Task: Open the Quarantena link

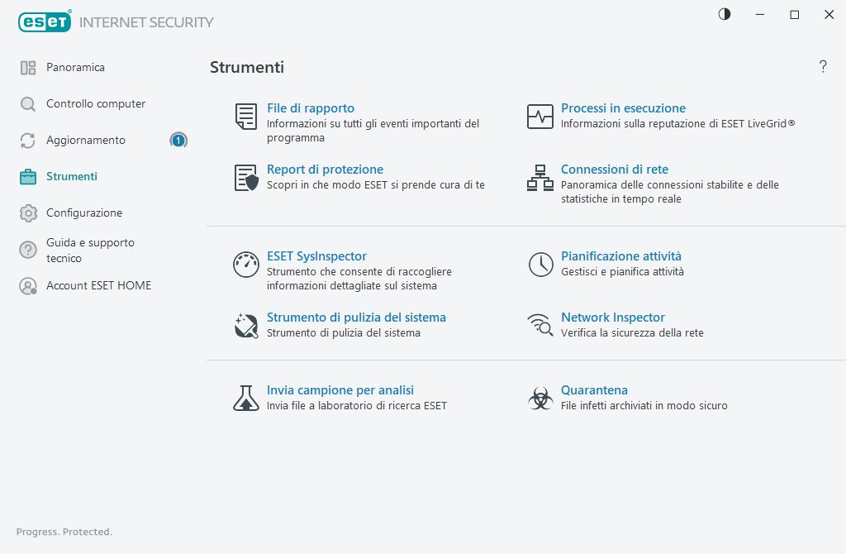Action: [594, 390]
